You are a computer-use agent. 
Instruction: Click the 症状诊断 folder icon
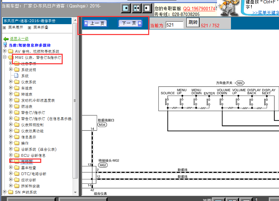17,180
